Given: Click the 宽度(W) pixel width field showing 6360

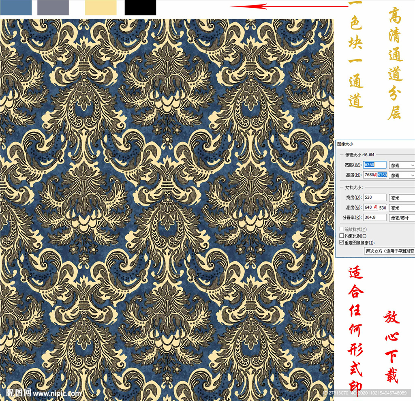Looking at the screenshot, I should pos(374,165).
